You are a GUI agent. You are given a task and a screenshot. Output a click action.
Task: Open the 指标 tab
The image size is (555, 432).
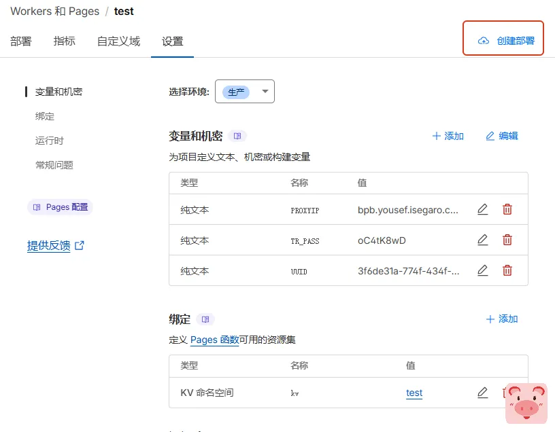point(65,41)
